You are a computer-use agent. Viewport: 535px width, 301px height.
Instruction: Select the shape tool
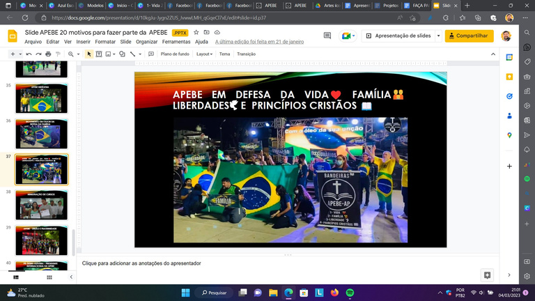click(x=122, y=54)
